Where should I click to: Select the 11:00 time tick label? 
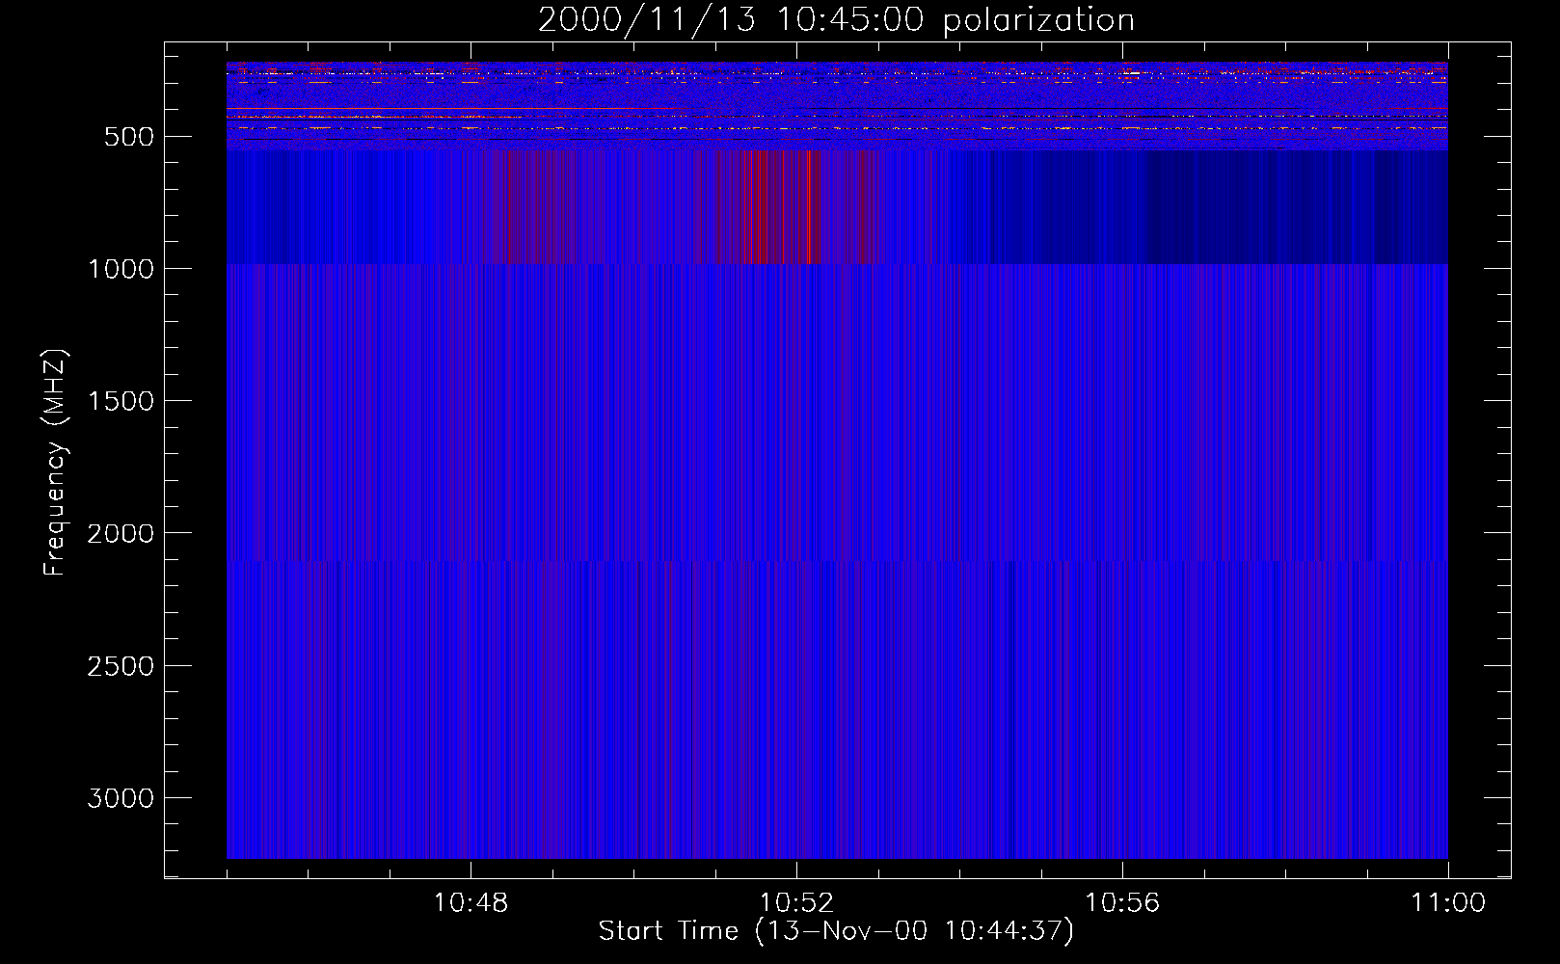coord(1447,903)
